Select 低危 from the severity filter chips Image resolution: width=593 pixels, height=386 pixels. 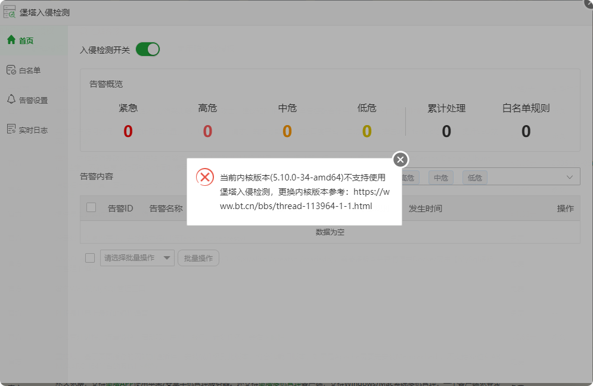[x=474, y=177]
